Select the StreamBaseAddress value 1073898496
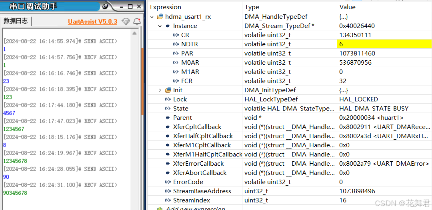Image resolution: width=432 pixels, height=210 pixels. [357, 191]
